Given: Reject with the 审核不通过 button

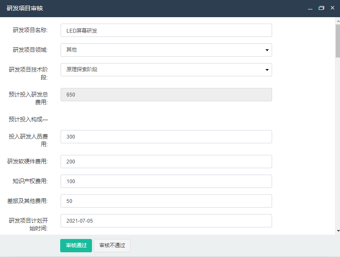Looking at the screenshot, I should pos(112,245).
